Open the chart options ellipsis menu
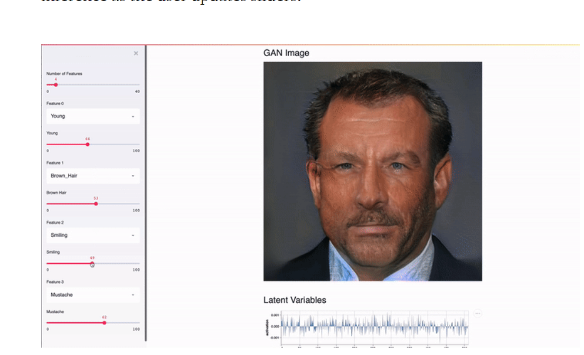The image size is (584, 355). pos(477,314)
